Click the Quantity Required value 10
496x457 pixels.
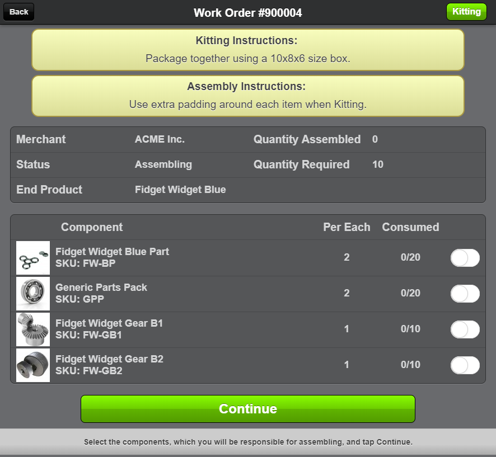click(x=378, y=164)
